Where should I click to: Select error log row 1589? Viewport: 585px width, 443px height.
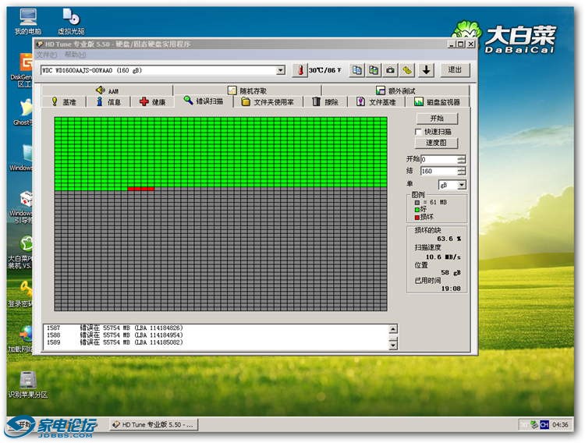point(215,342)
